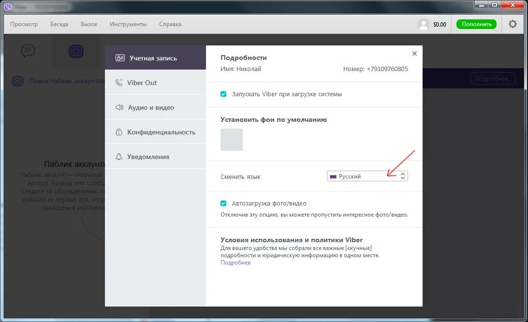Click the Поиск паблик аккаунтов search field
Screen dimensions: 528x322
click(67, 81)
